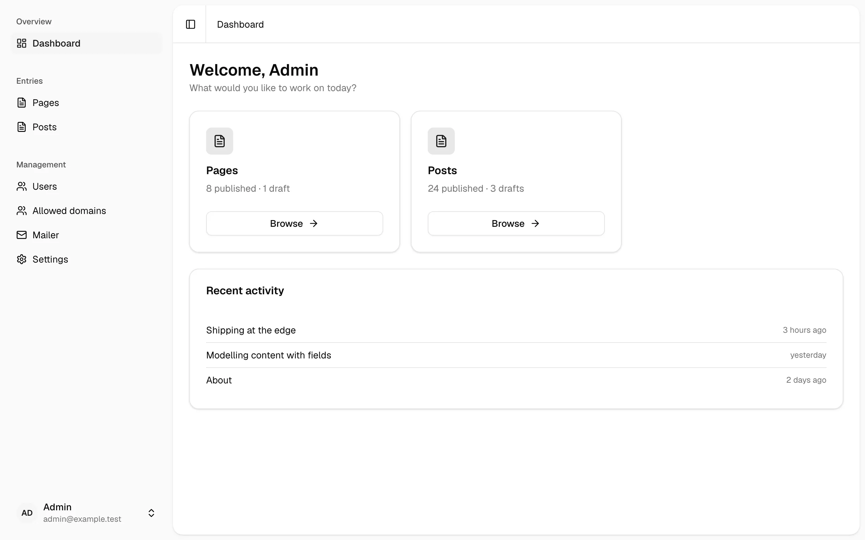Viewport: 865px width, 540px height.
Task: Click the Settings gear icon
Action: (22, 259)
